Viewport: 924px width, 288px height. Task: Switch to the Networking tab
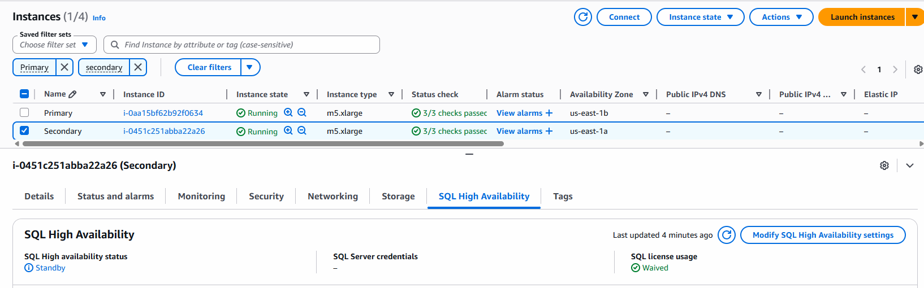tap(333, 196)
